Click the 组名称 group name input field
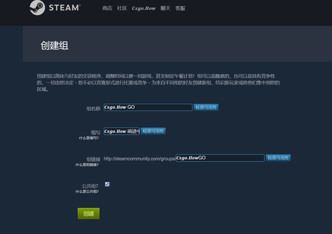 pos(148,107)
